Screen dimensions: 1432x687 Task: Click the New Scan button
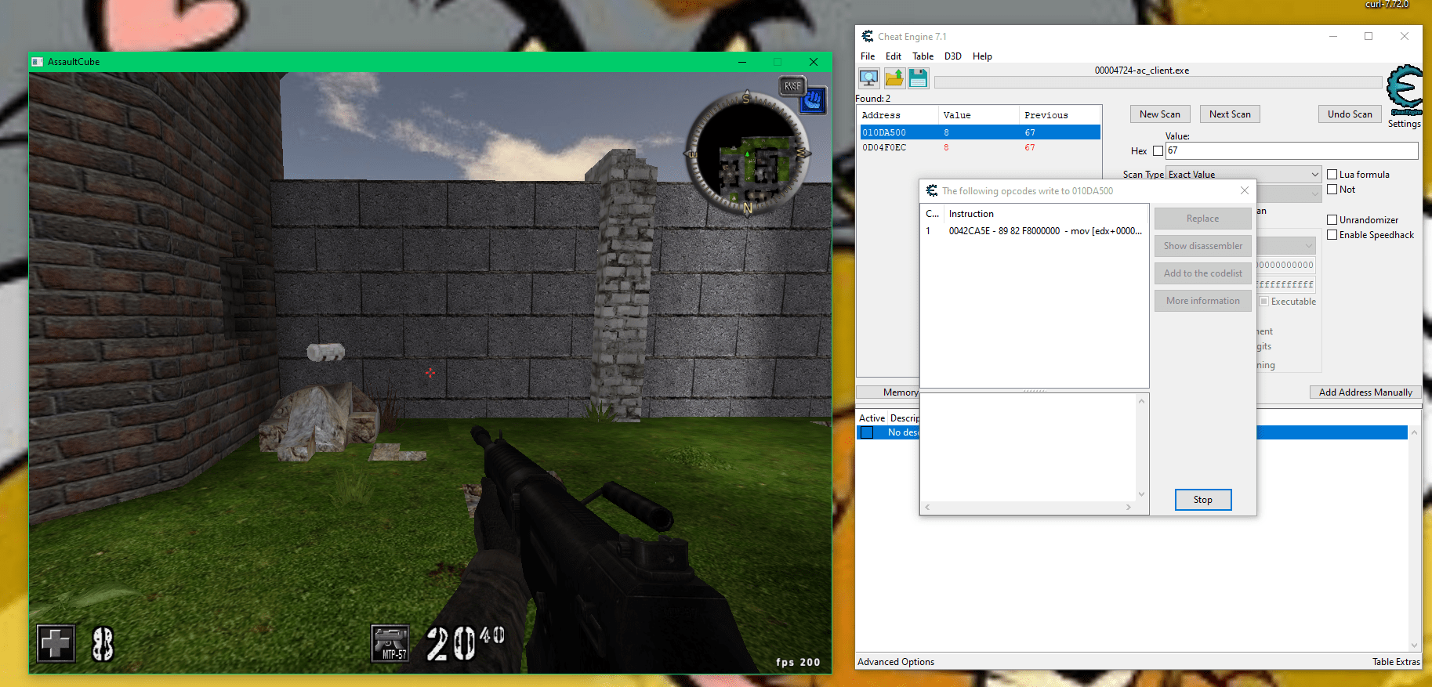tap(1160, 114)
